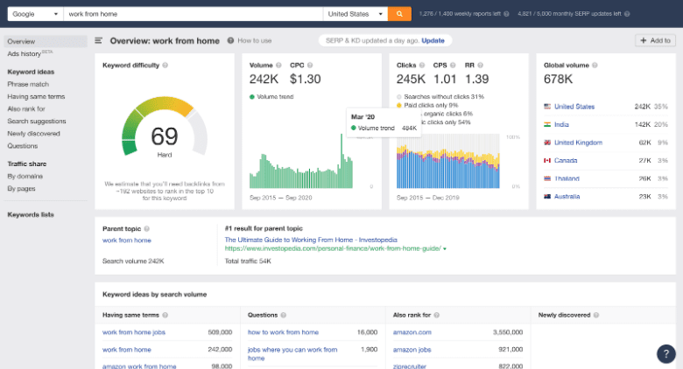Click the Mar '20 spike in volume chart
683x369 pixels.
(x=341, y=161)
